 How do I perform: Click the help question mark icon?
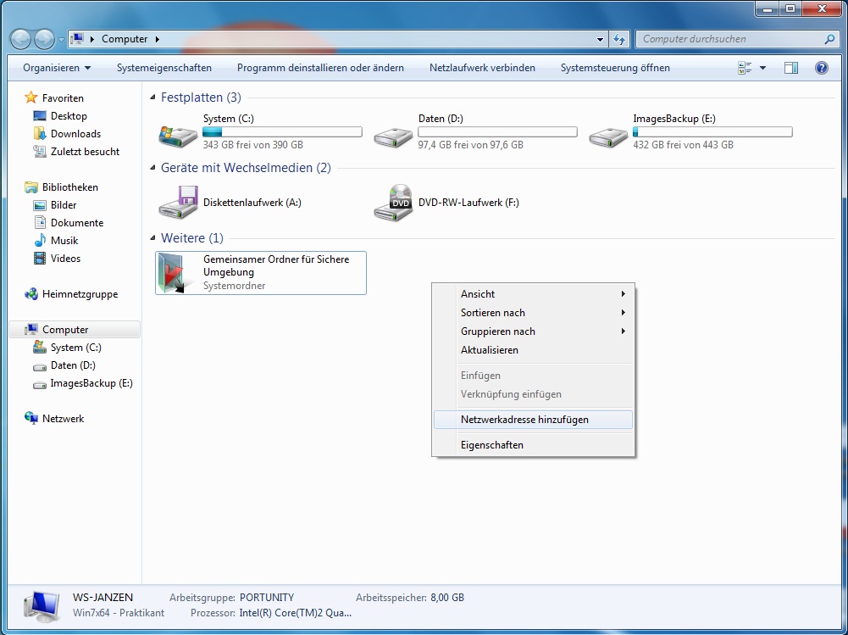click(821, 68)
